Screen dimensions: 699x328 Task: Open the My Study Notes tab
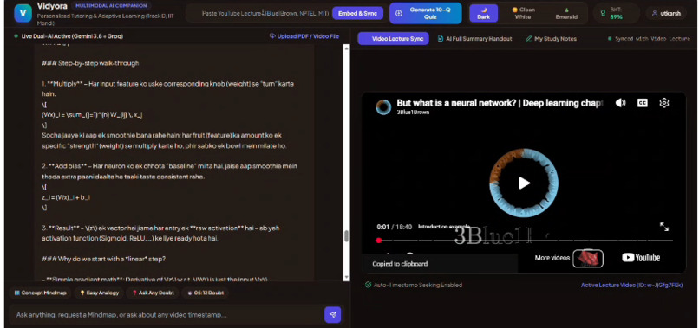pyautogui.click(x=551, y=39)
